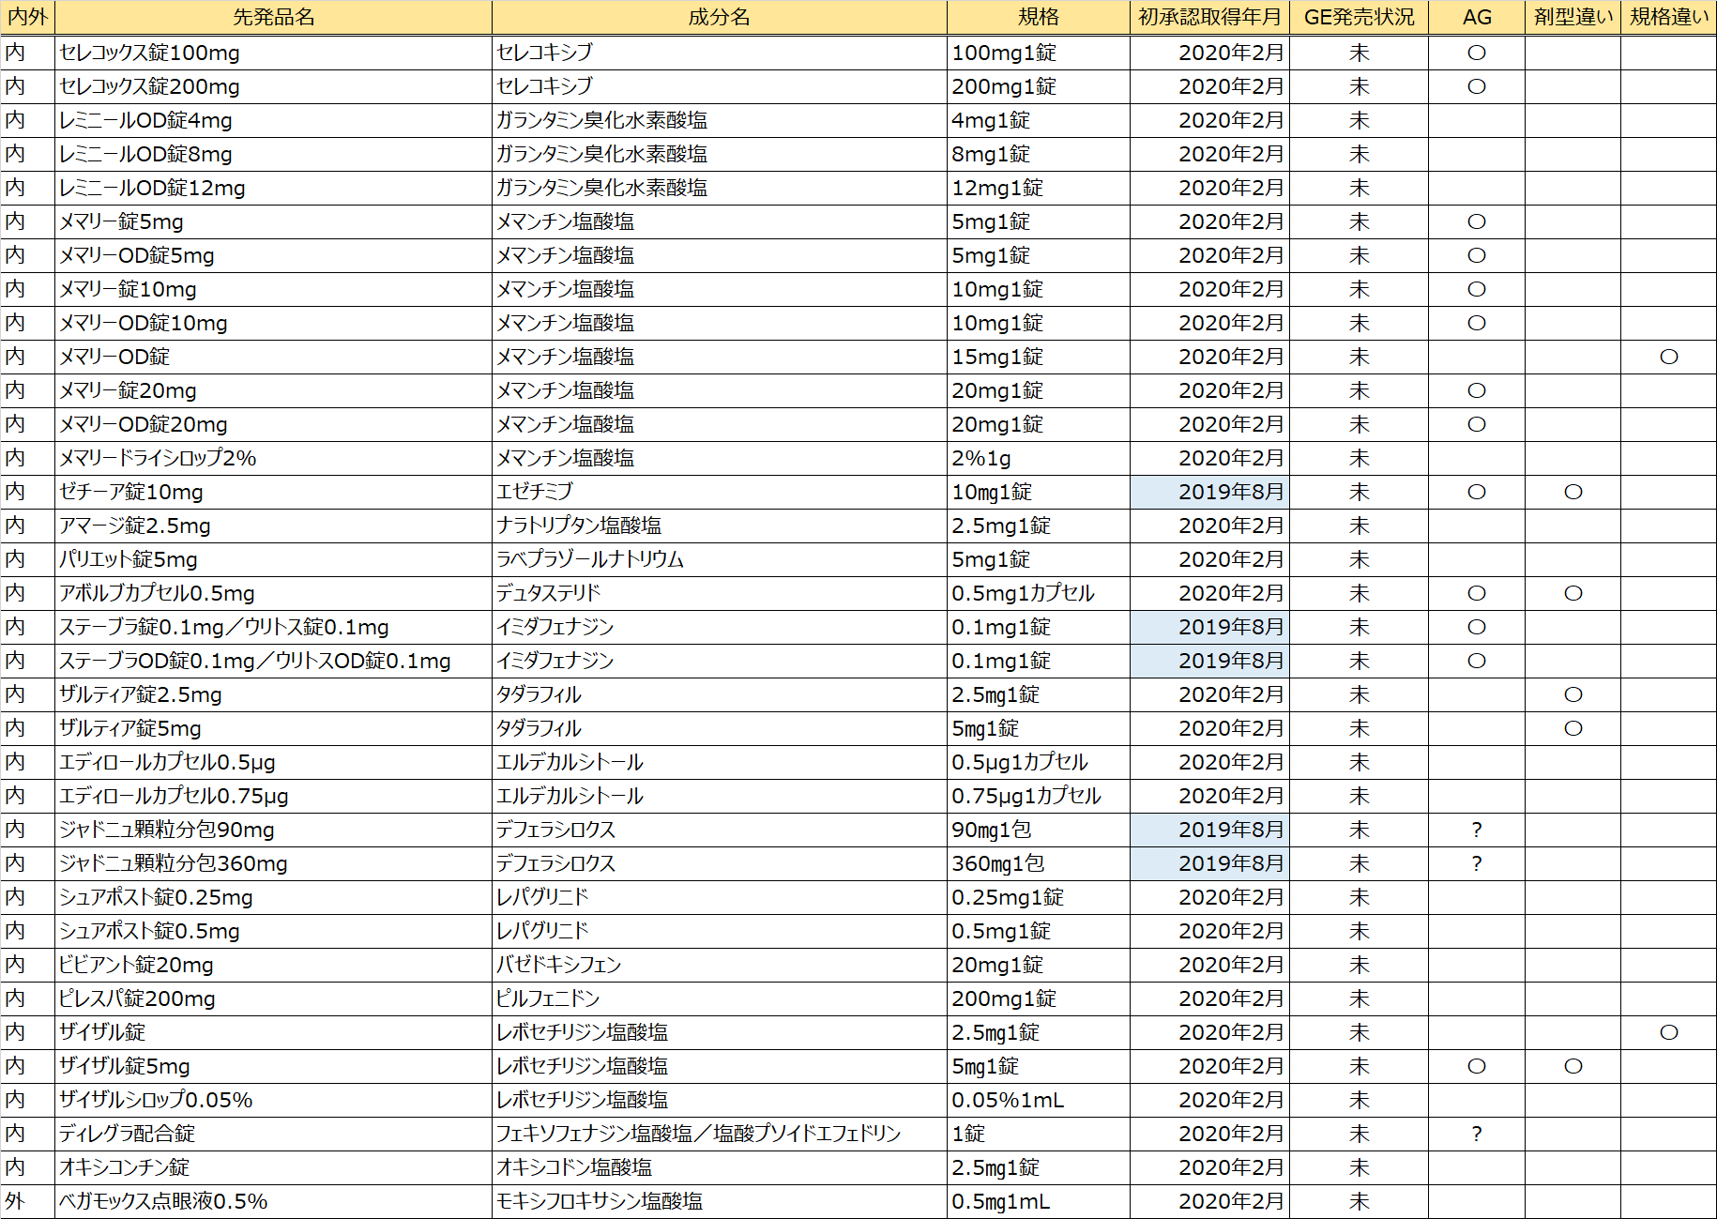Click the 2%1g specification cell

[1039, 458]
